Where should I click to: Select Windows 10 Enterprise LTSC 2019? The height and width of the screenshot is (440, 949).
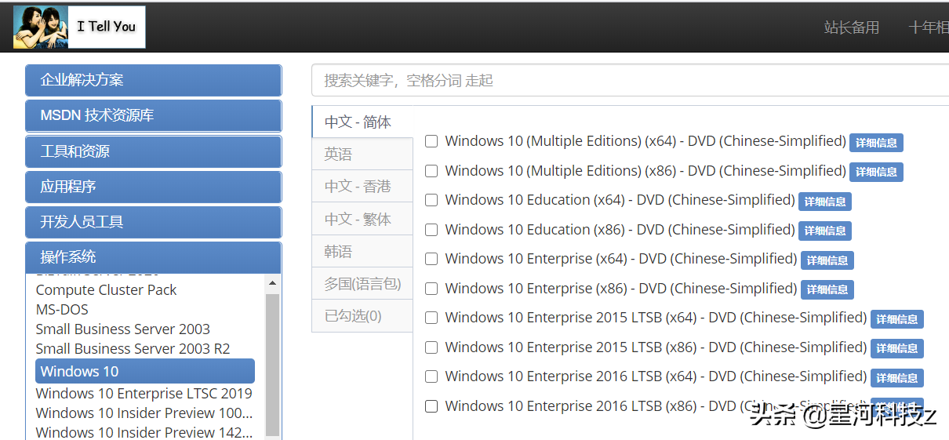[144, 394]
